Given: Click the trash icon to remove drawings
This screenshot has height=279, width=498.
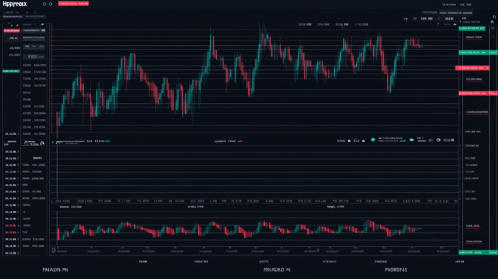Looking at the screenshot, I should click(17, 25).
